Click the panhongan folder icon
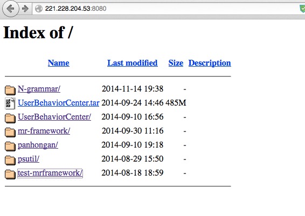 coord(10,146)
